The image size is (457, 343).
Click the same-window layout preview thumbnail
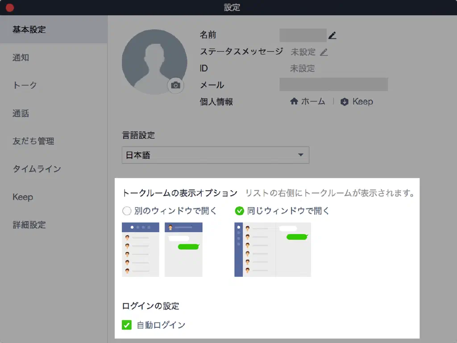pos(272,249)
